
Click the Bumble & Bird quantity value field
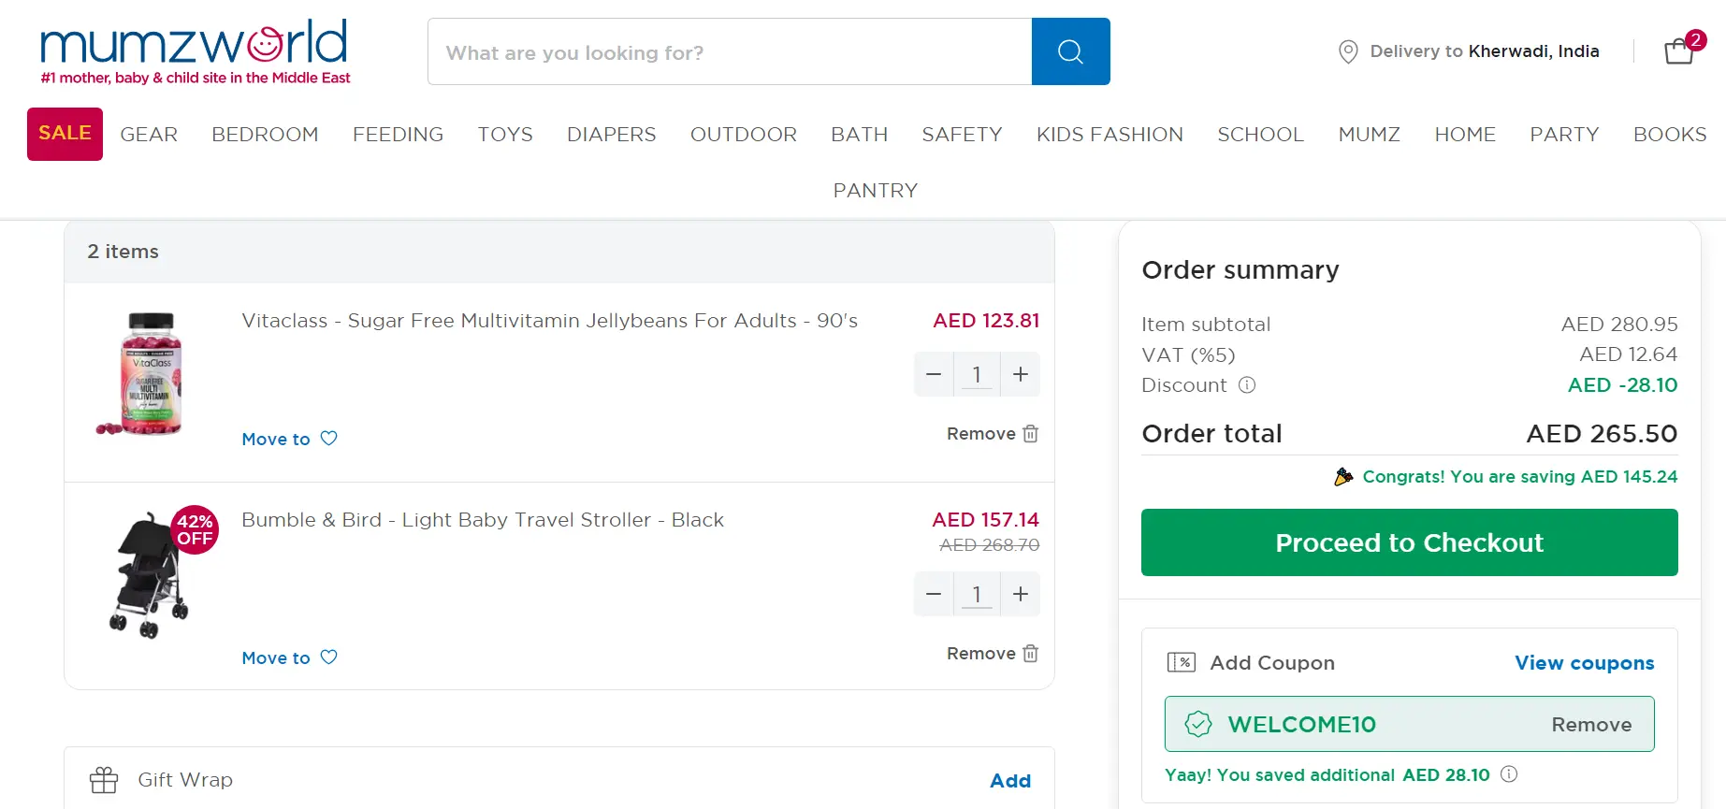977,594
